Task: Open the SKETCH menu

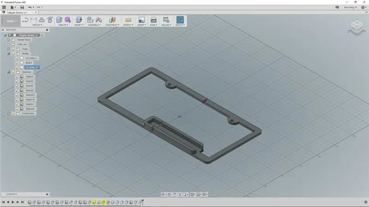Action: [37, 25]
